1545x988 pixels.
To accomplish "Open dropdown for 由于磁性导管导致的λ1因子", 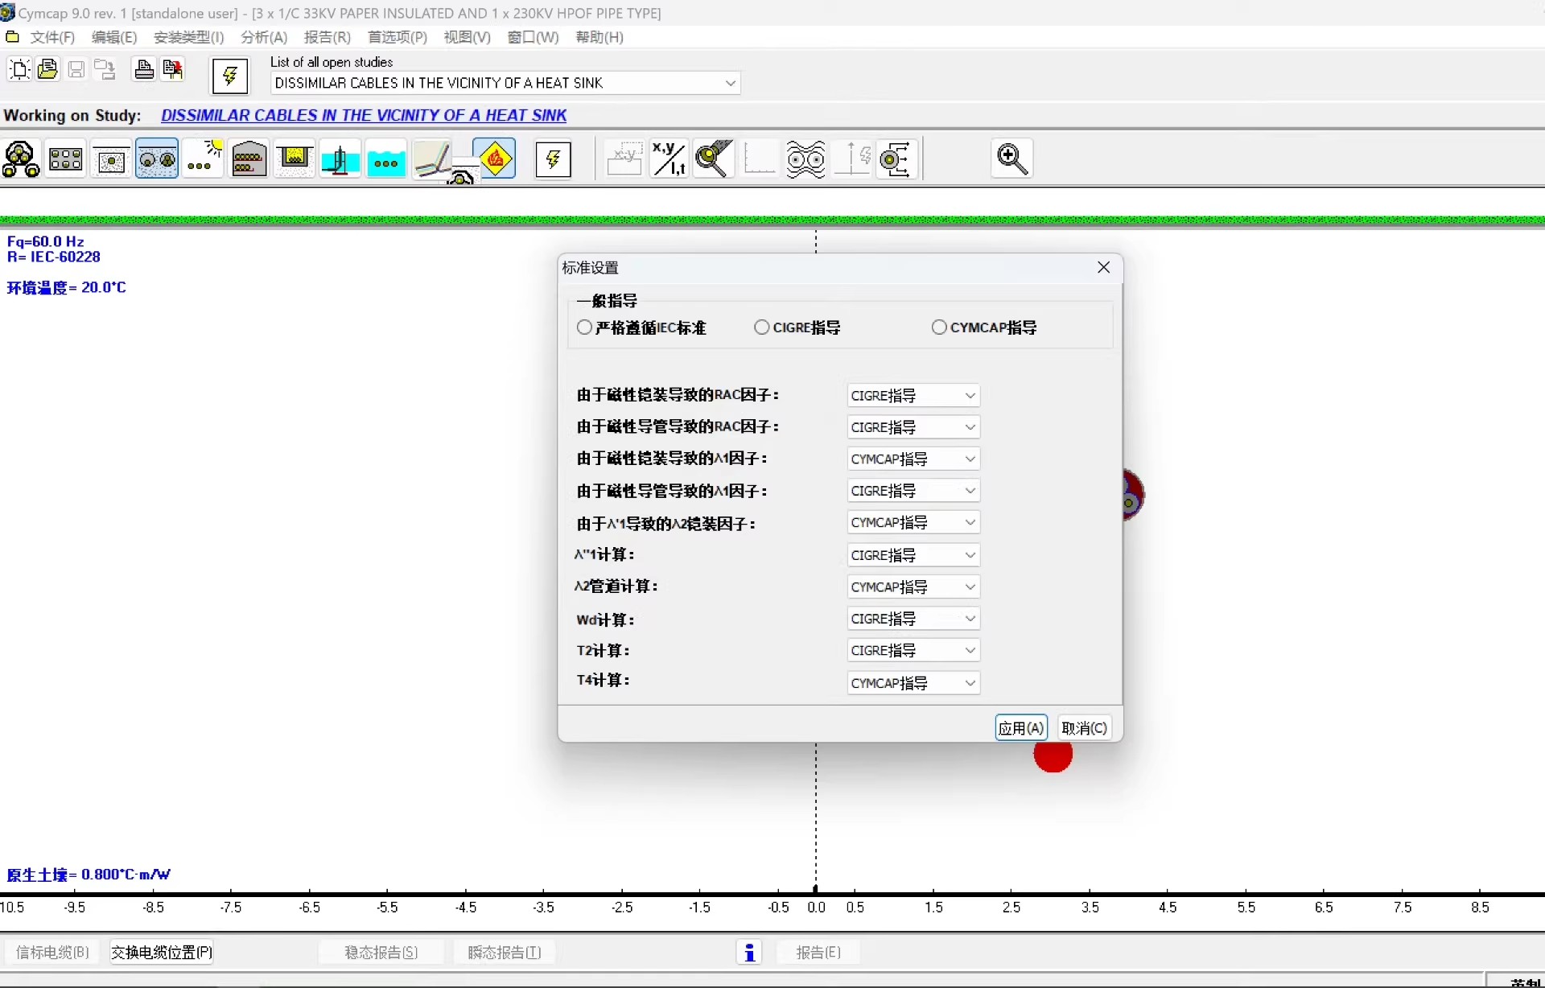I will [x=913, y=491].
